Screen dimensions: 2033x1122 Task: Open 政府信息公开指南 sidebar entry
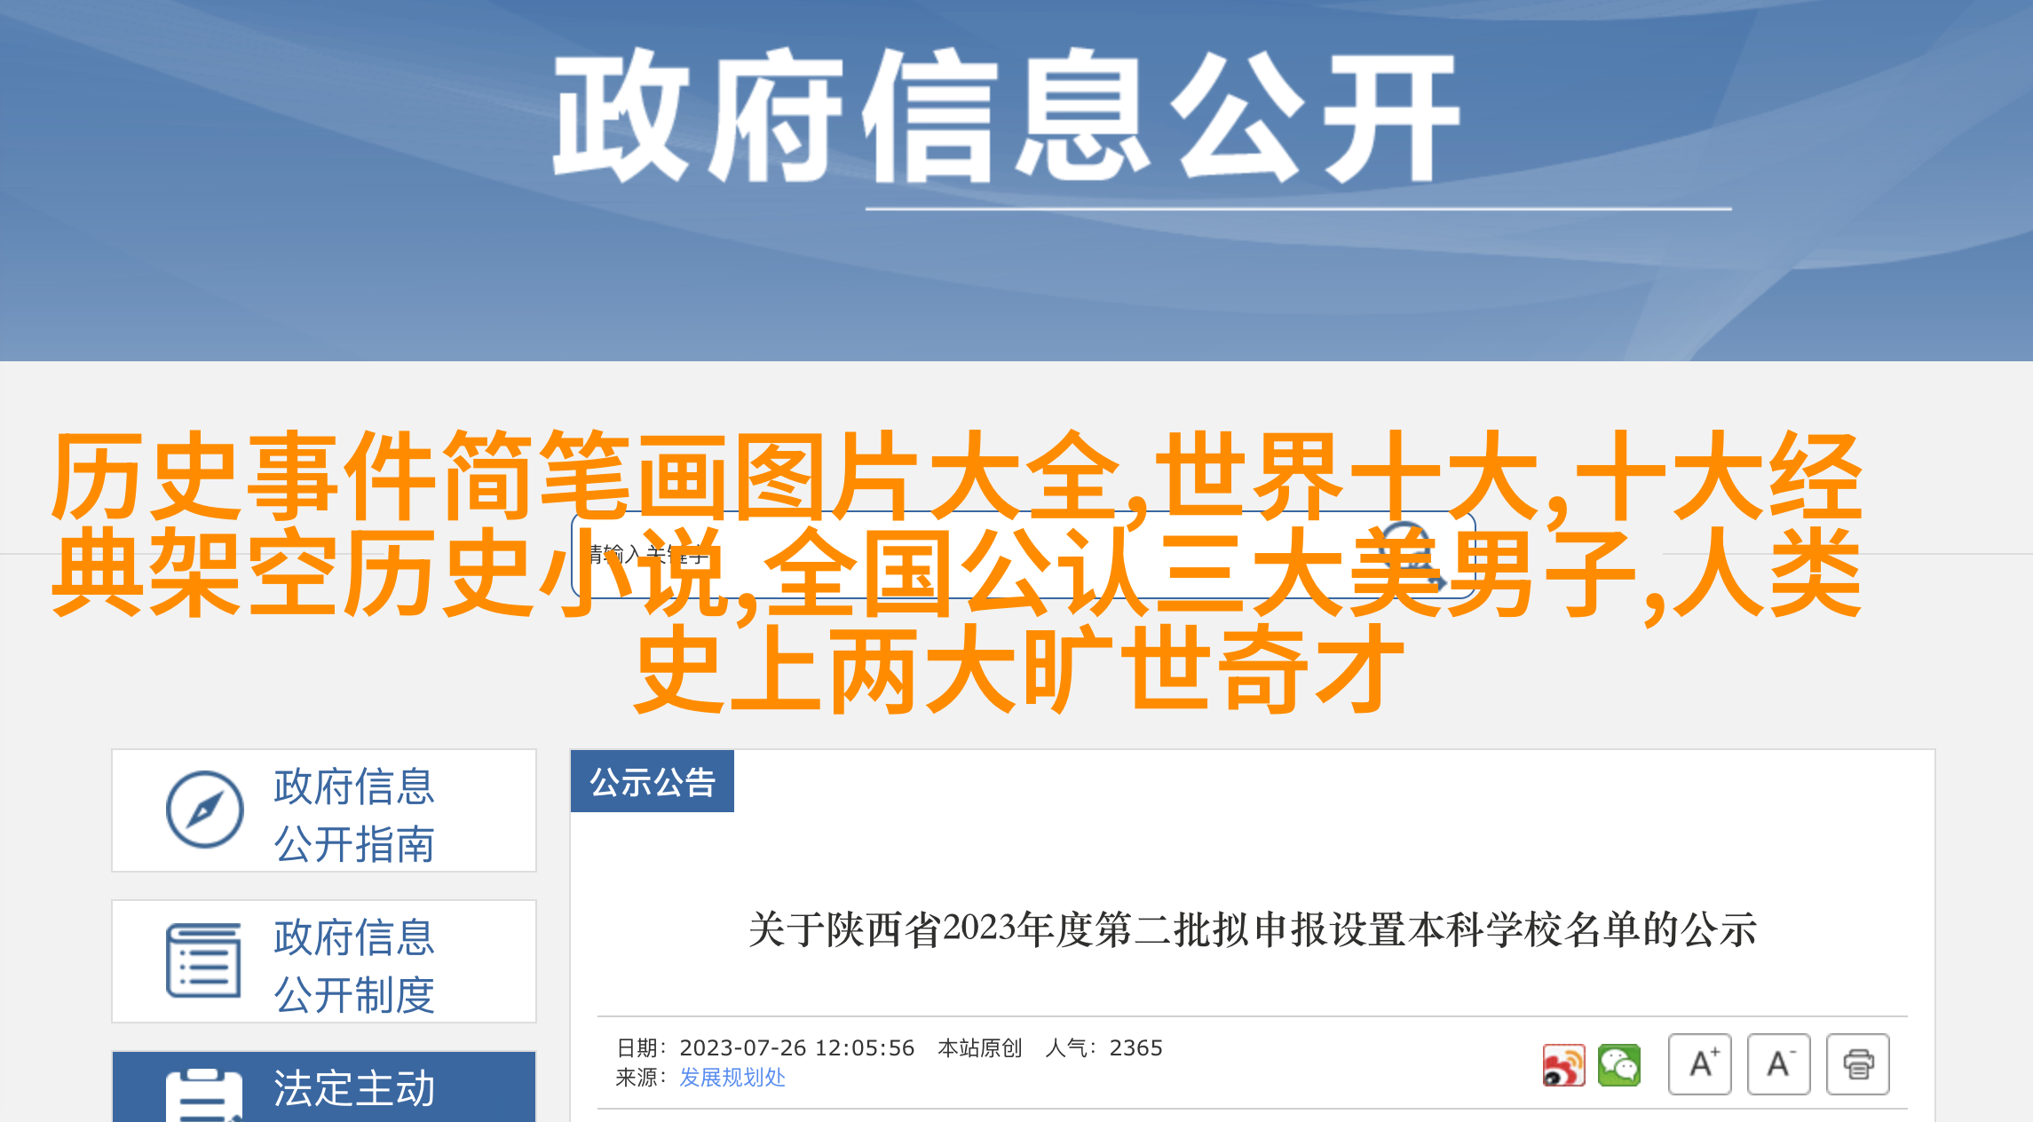(324, 810)
